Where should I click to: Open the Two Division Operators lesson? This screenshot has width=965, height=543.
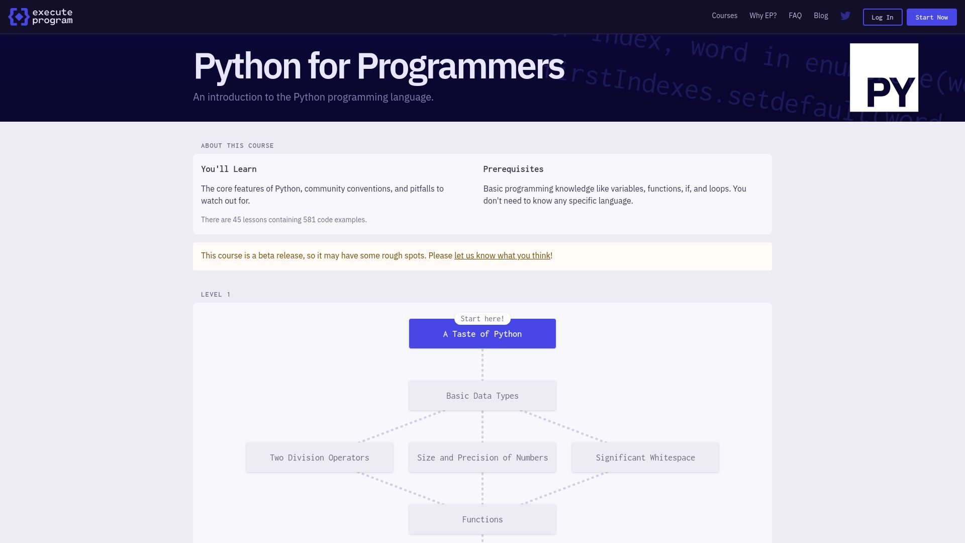coord(319,458)
